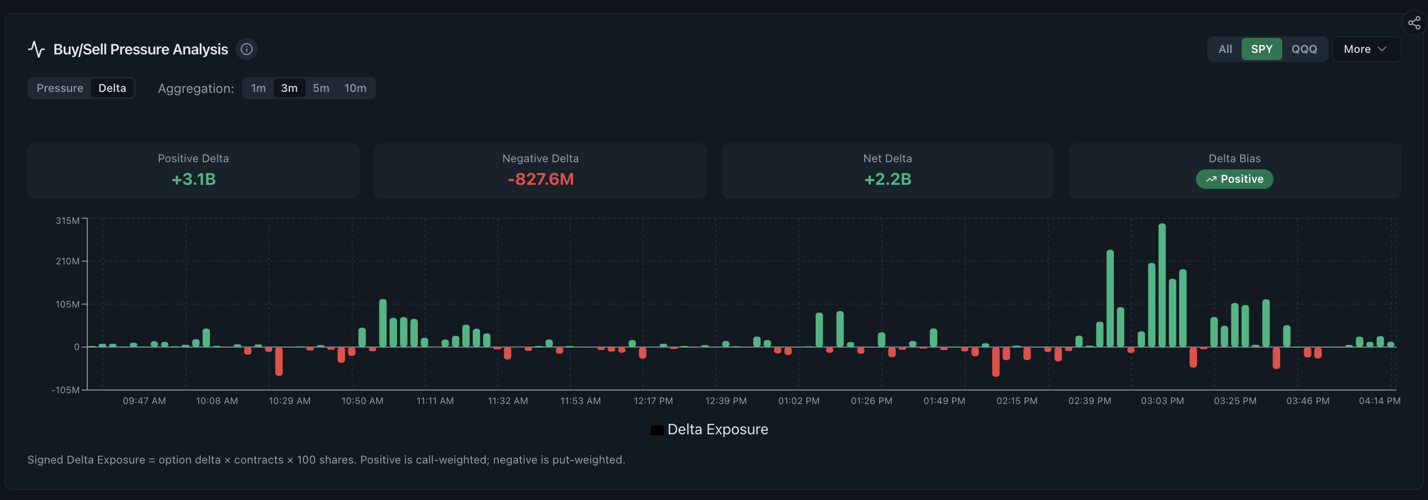Switch to Pressure view
The height and width of the screenshot is (500, 1428).
pos(60,88)
